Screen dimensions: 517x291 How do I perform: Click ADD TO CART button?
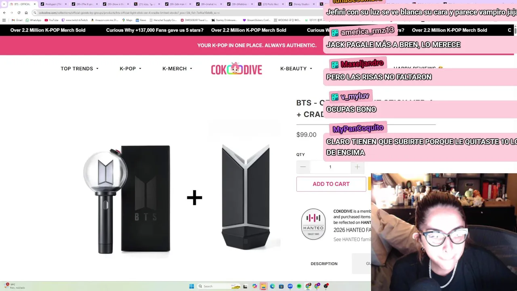click(x=331, y=184)
